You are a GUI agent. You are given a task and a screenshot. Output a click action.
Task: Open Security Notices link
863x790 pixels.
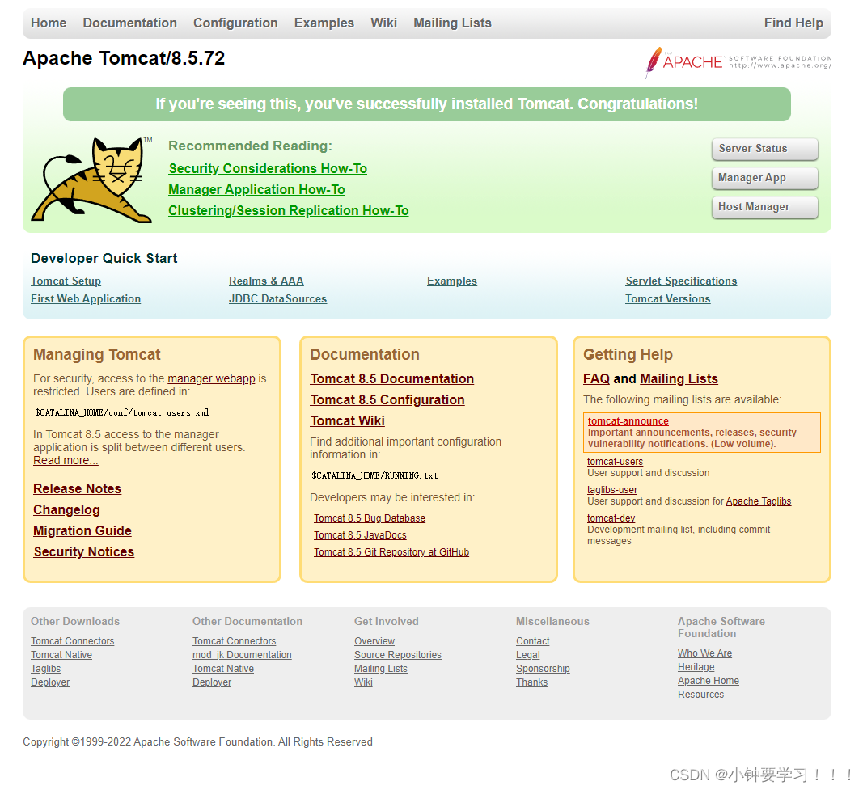[x=83, y=551]
